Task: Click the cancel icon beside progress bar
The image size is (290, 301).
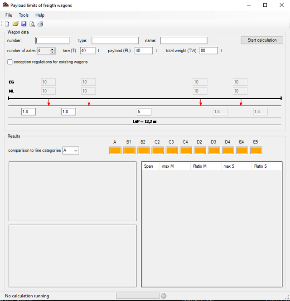Action: click(164, 296)
